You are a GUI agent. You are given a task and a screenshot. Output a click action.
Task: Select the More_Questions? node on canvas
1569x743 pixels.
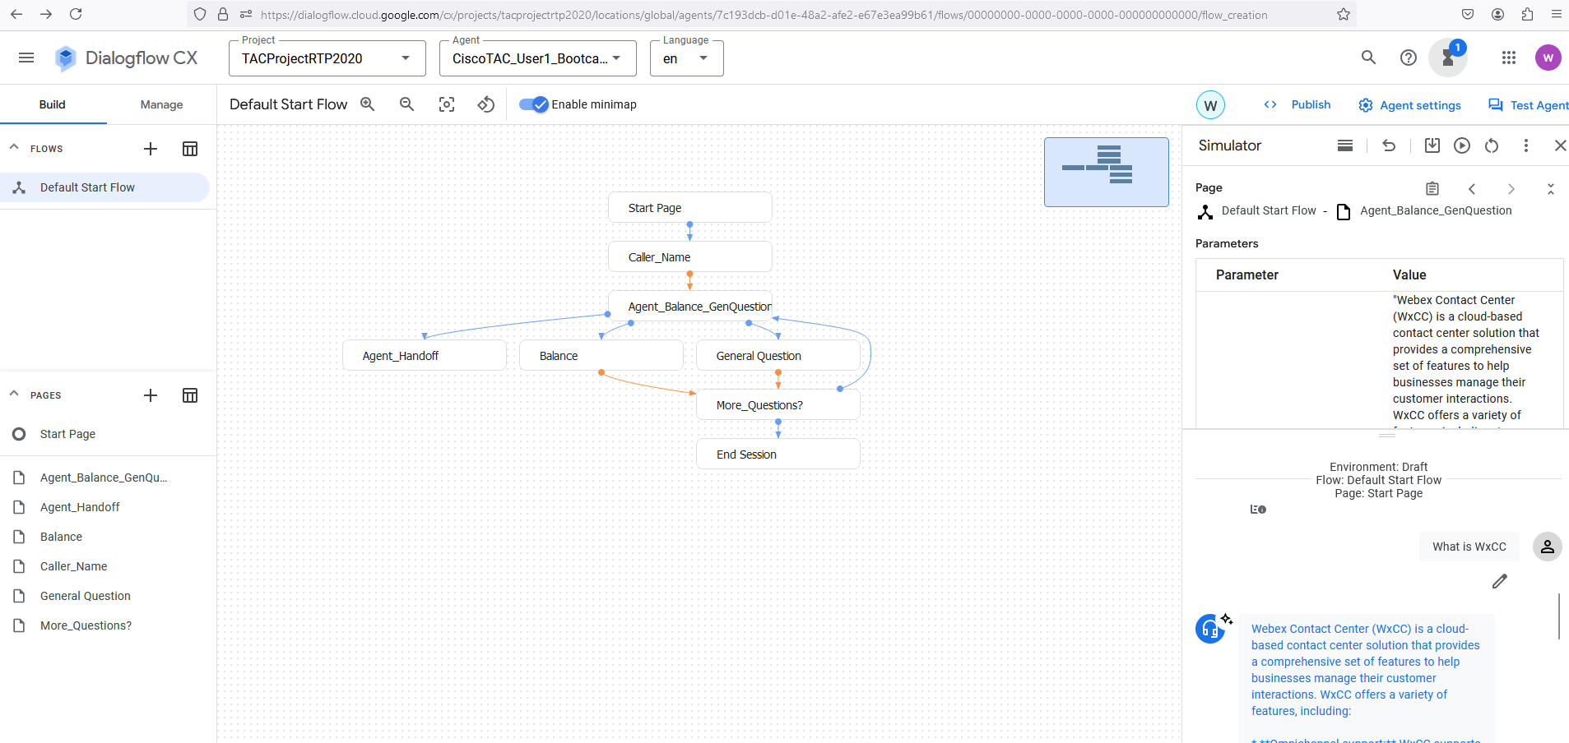point(778,404)
